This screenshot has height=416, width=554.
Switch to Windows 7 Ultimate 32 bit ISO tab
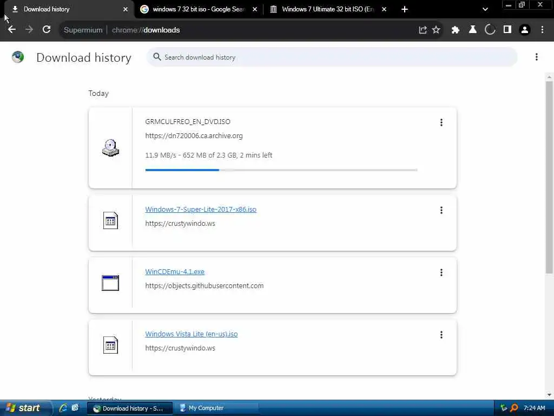[328, 9]
